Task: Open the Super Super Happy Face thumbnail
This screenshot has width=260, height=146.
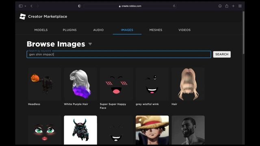Action: tap(116, 84)
